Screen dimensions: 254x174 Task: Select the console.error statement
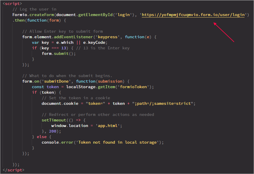click(x=57, y=142)
